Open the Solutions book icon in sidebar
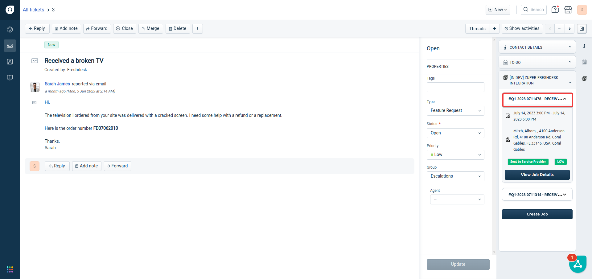Screen dimensions: 592x279 (x=10, y=78)
